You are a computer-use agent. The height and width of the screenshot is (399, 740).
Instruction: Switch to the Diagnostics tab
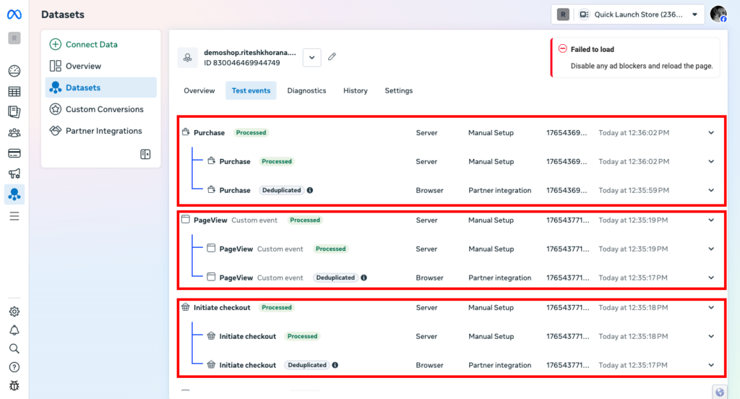pos(306,91)
